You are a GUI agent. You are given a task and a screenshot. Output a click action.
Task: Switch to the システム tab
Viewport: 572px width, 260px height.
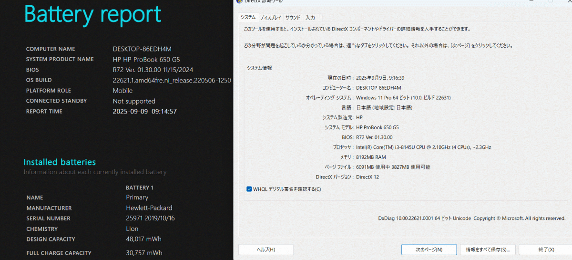pyautogui.click(x=248, y=17)
